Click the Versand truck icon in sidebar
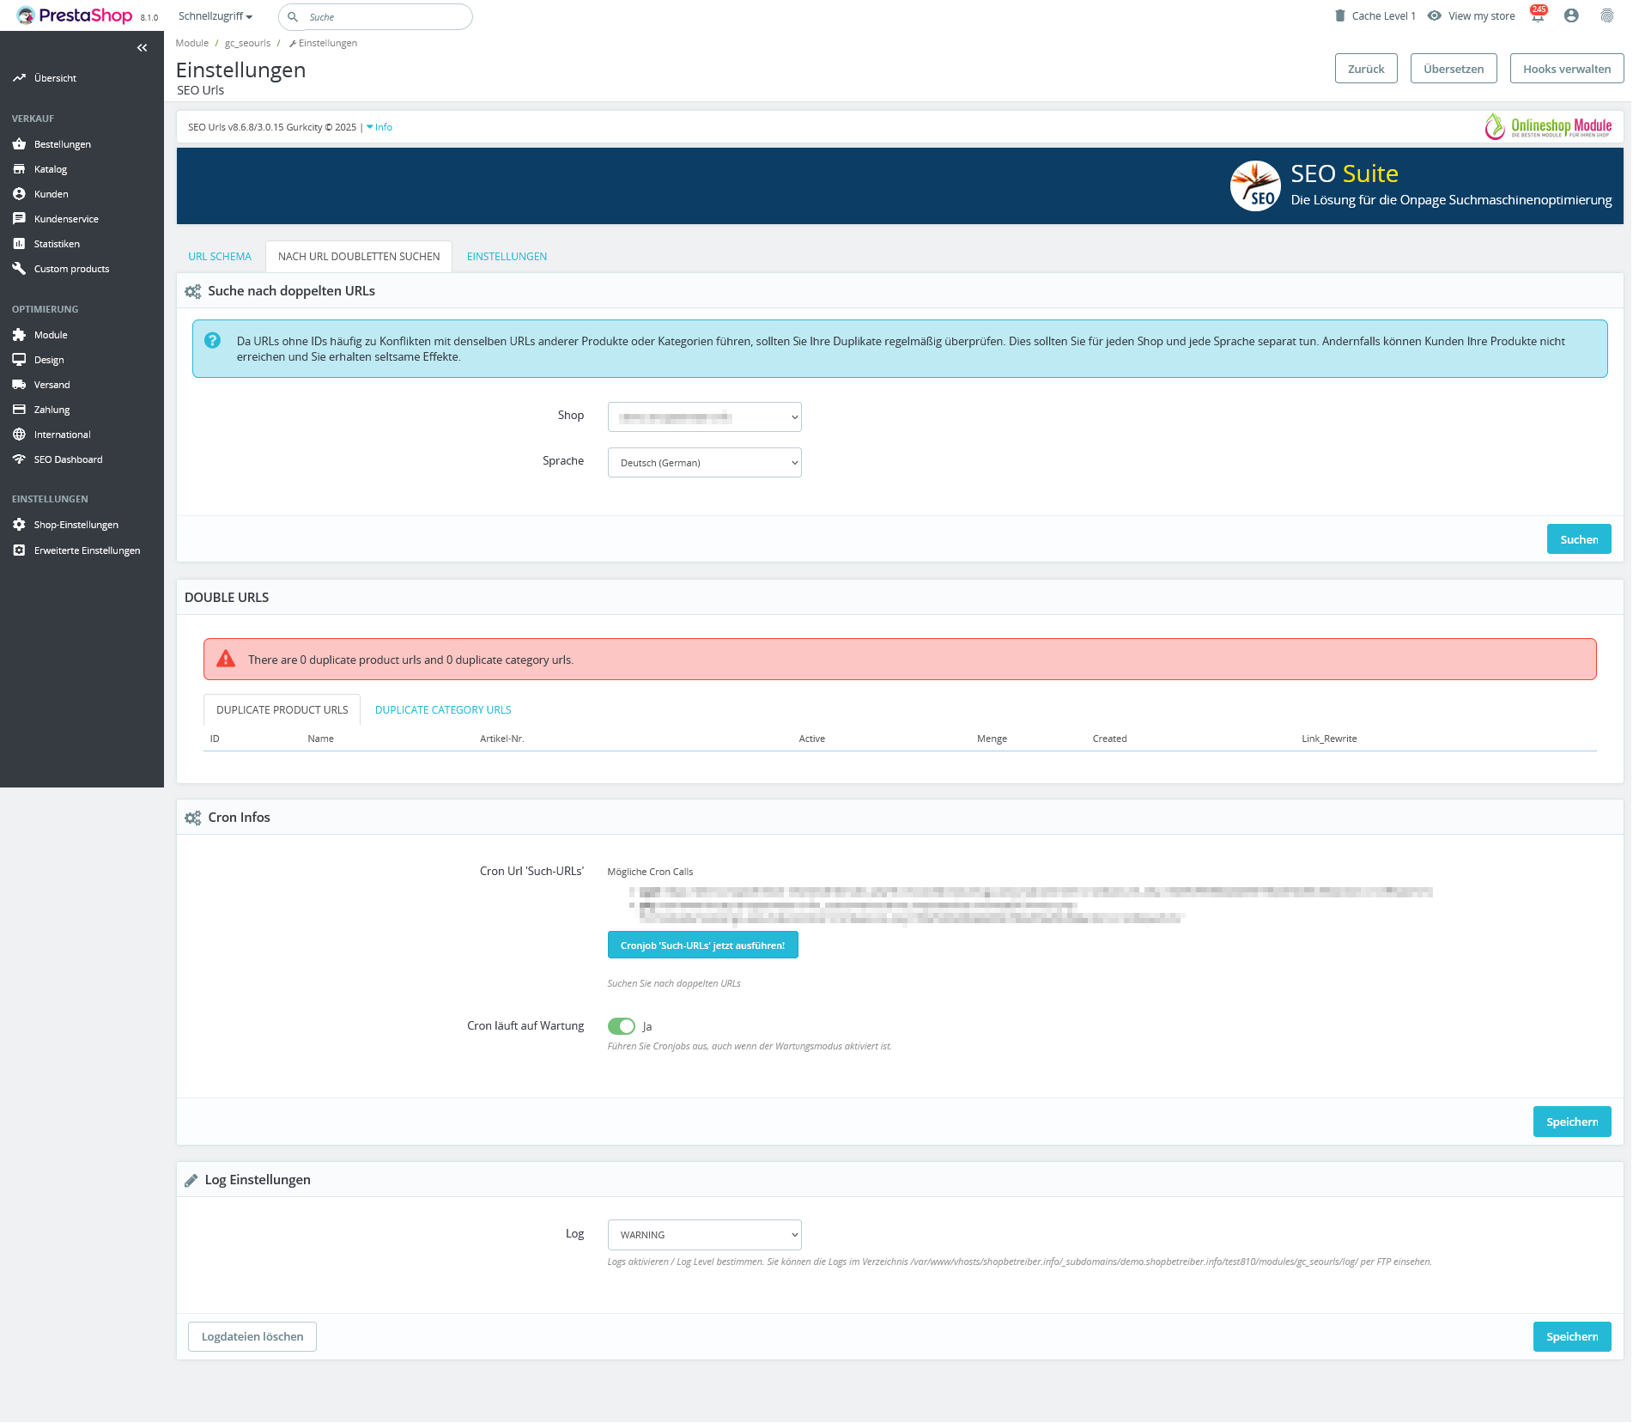This screenshot has height=1423, width=1633. tap(19, 385)
